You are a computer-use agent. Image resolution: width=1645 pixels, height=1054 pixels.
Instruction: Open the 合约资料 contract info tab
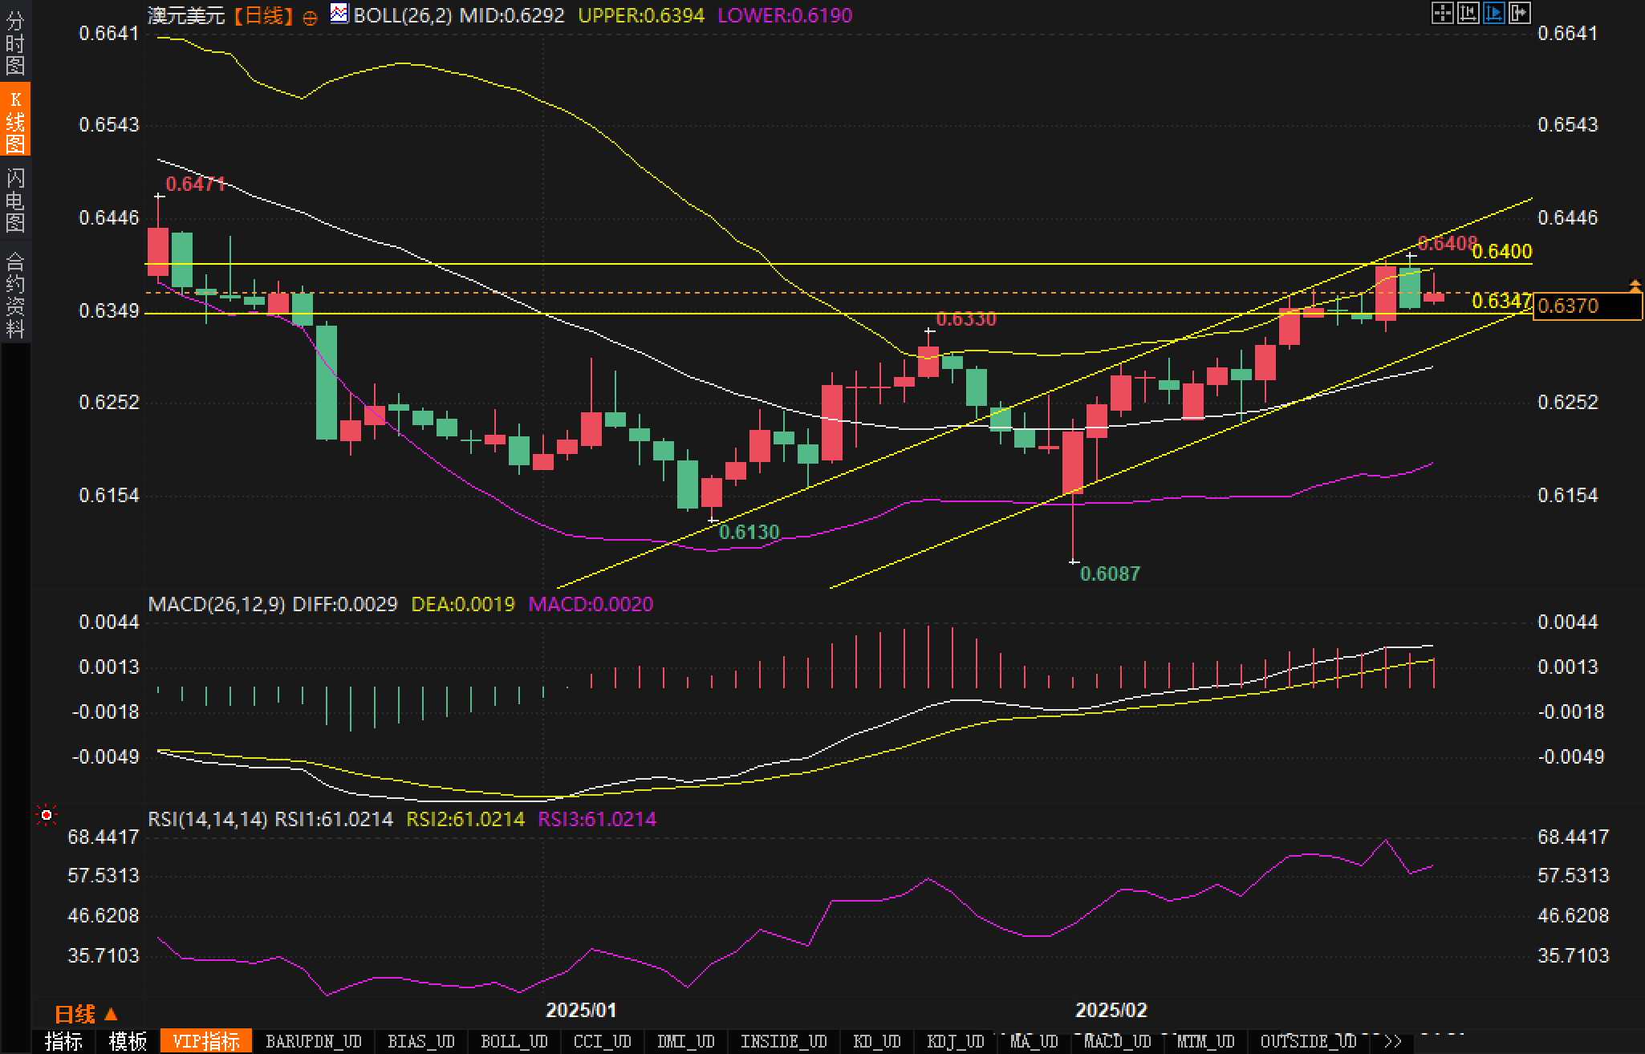(x=15, y=294)
